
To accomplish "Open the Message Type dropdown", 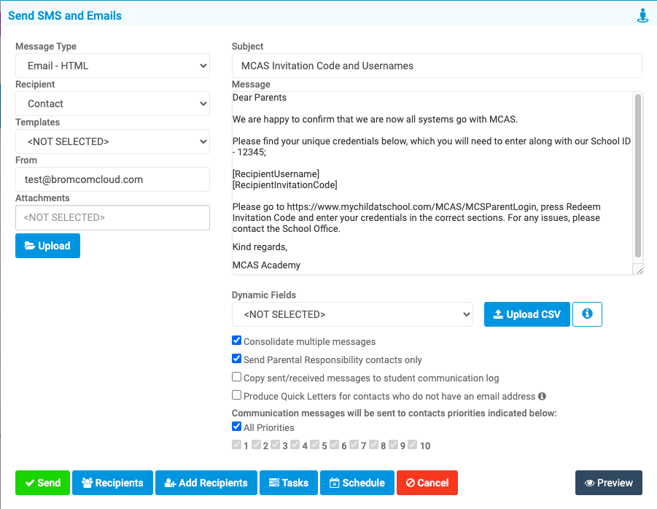I will [113, 66].
